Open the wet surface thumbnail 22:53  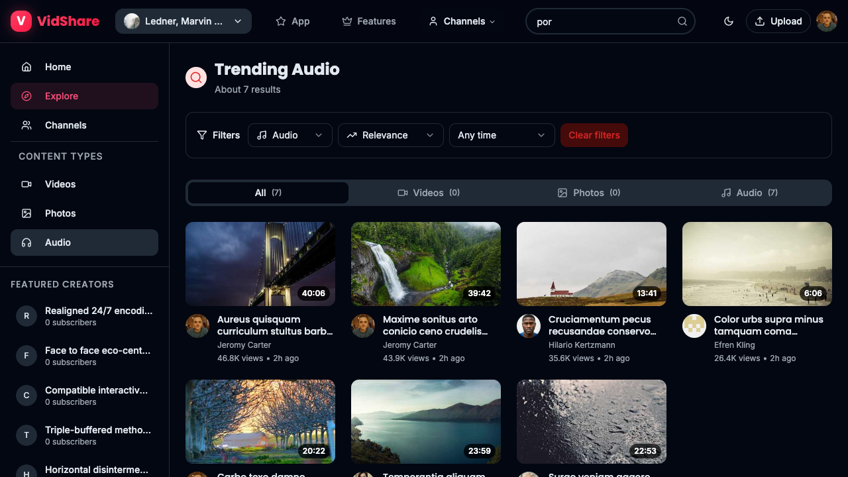click(x=592, y=421)
